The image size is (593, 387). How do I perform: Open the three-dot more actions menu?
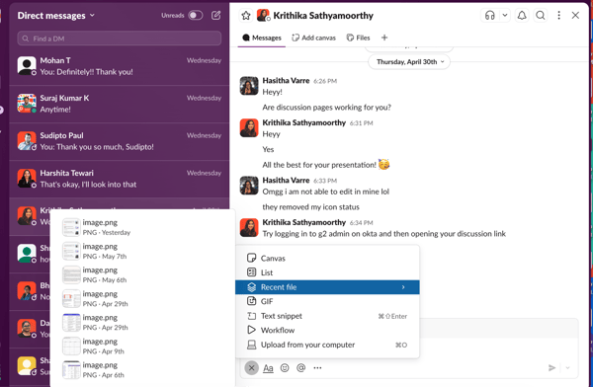tap(558, 16)
